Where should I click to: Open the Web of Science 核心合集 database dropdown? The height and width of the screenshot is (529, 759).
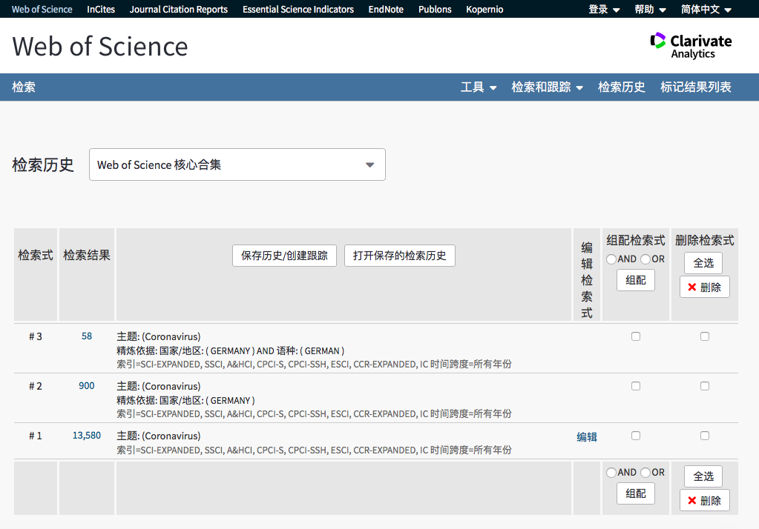237,164
